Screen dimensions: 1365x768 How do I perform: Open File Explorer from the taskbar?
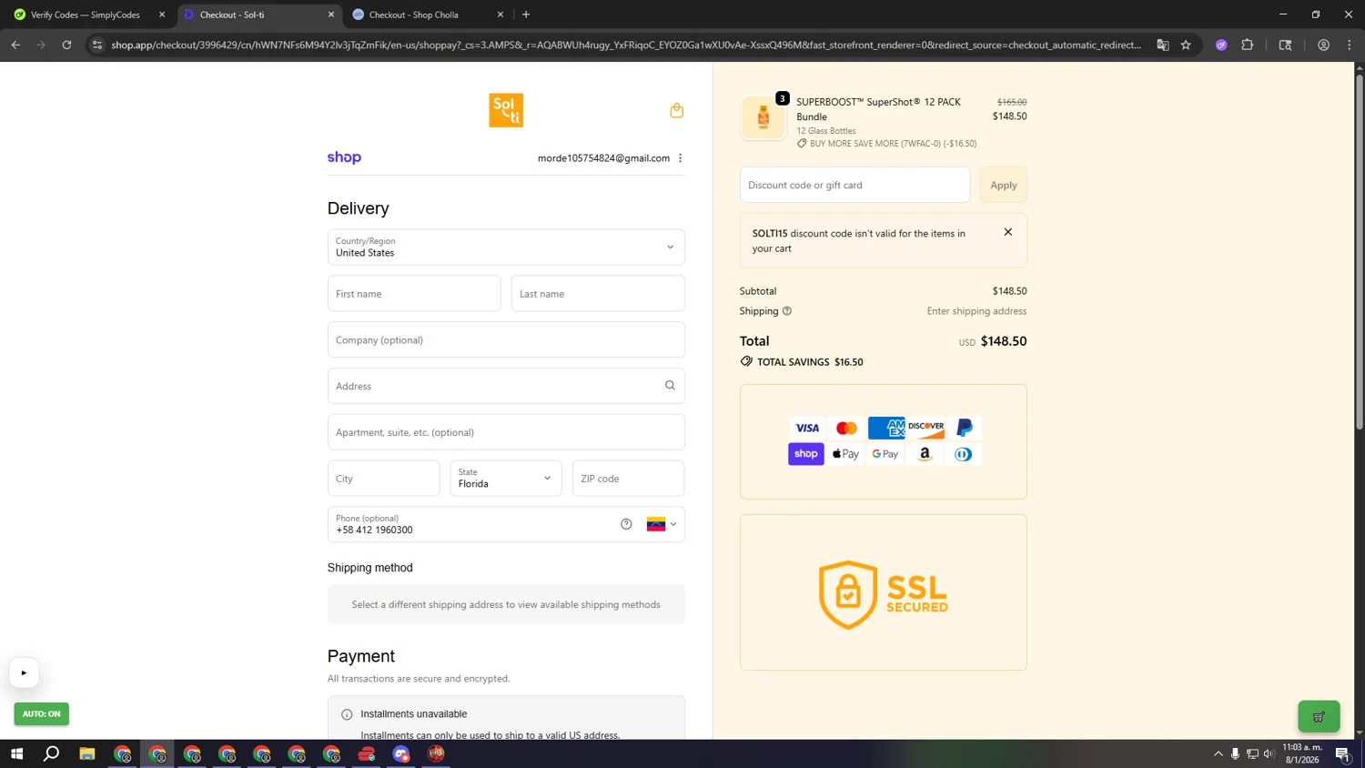pos(87,753)
